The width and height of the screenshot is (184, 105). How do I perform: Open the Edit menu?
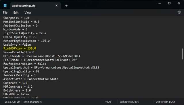click(x=16, y=13)
